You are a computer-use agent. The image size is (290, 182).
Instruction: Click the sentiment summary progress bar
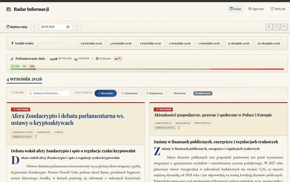147,69
